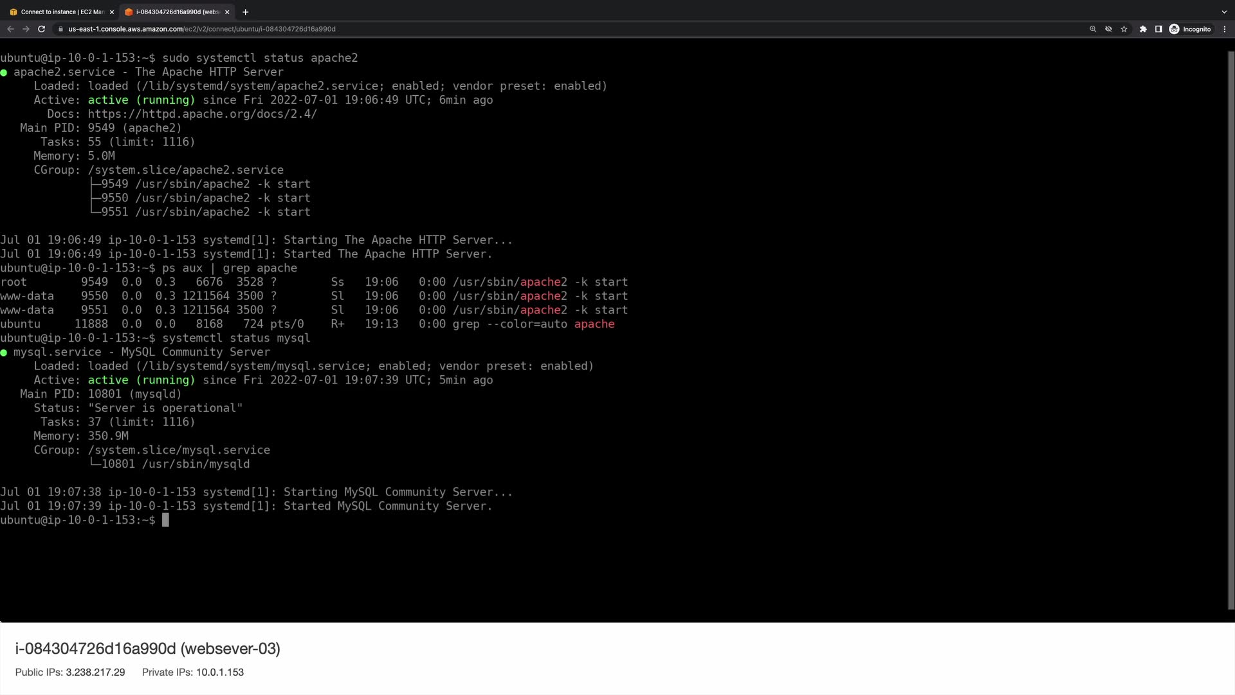
Task: Open a new browser tab
Action: pos(245,12)
